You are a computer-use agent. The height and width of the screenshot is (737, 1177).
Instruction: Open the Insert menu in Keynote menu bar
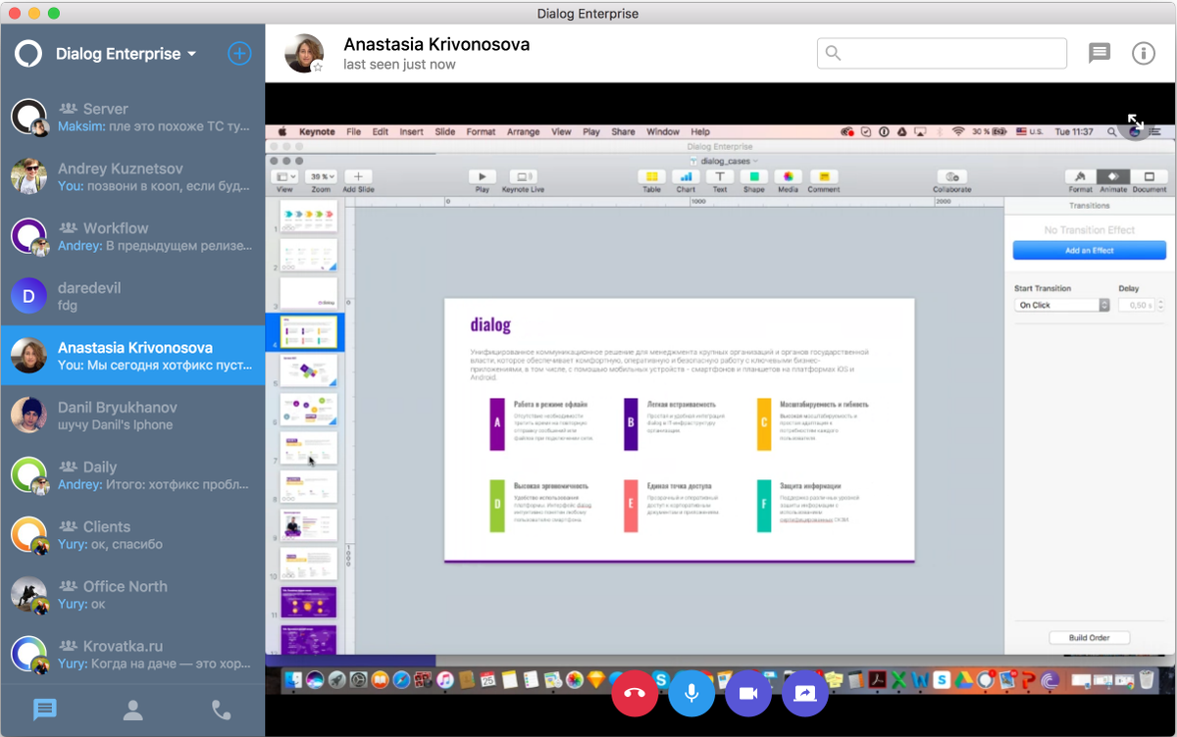[x=411, y=131]
